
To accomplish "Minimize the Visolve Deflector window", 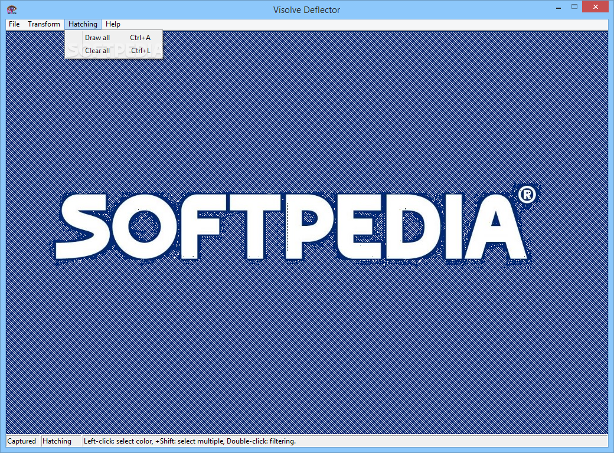I will (x=559, y=8).
